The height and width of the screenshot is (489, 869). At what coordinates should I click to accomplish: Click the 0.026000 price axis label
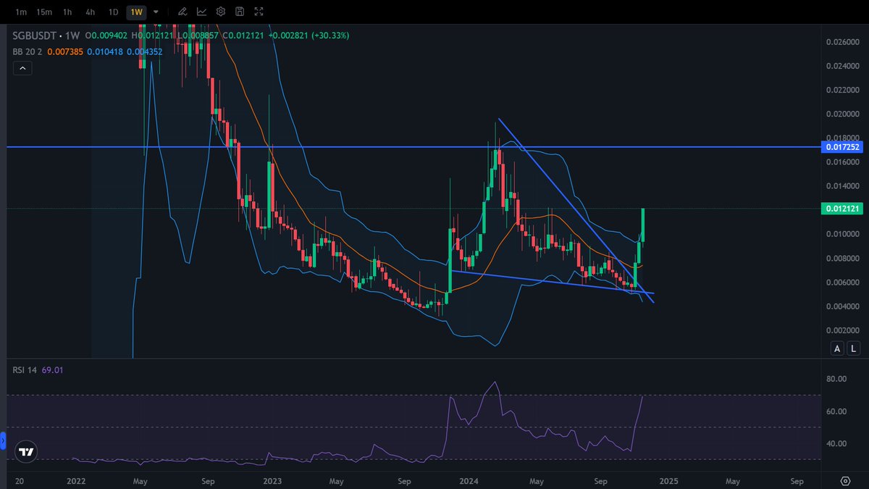842,42
